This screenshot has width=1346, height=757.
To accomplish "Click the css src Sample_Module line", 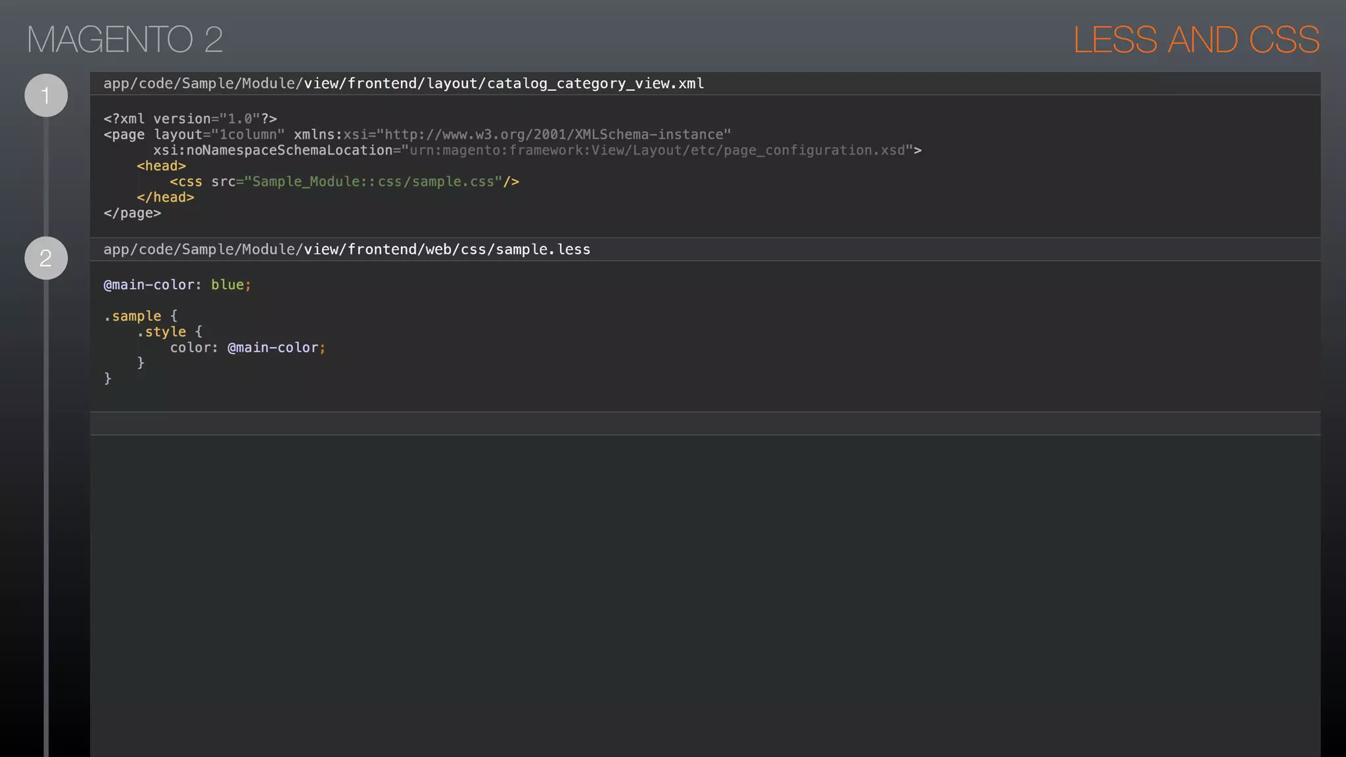I will click(x=344, y=182).
